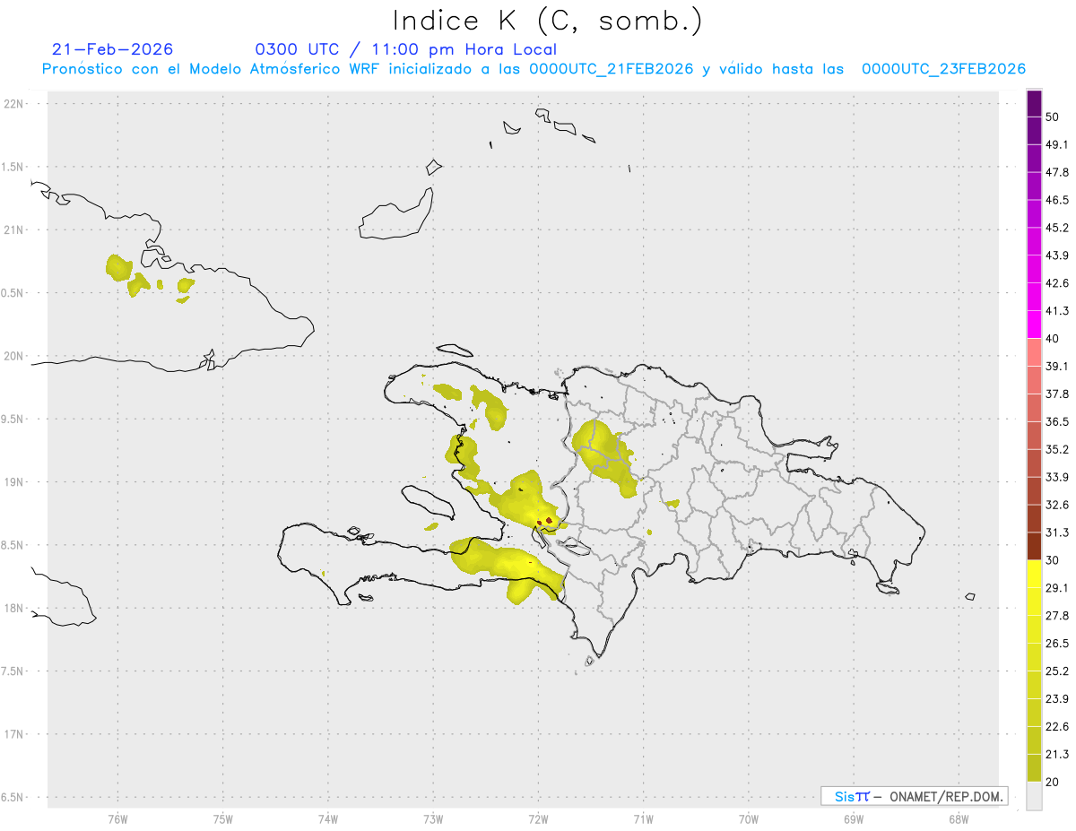Click the legend value '42.6'

click(1057, 283)
